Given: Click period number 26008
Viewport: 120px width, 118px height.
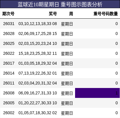Looking at the screenshot, I should pos(9,93).
